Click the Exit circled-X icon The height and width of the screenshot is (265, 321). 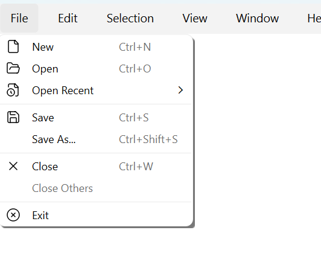[x=13, y=215]
